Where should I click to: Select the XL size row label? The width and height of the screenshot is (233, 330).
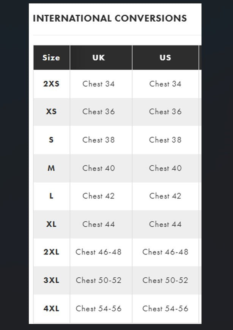[x=51, y=224]
